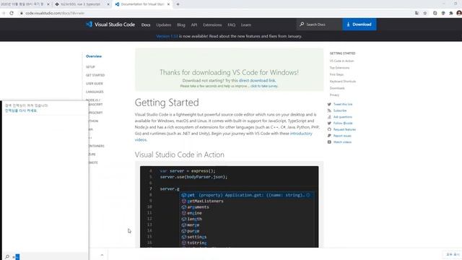Screen dimensions: 462x260
Task: Click the download bar chevron arrow
Action: (x=102, y=255)
